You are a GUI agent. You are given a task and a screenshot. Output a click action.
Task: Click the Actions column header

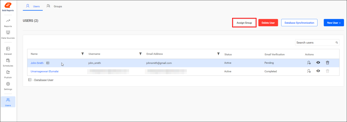309,54
